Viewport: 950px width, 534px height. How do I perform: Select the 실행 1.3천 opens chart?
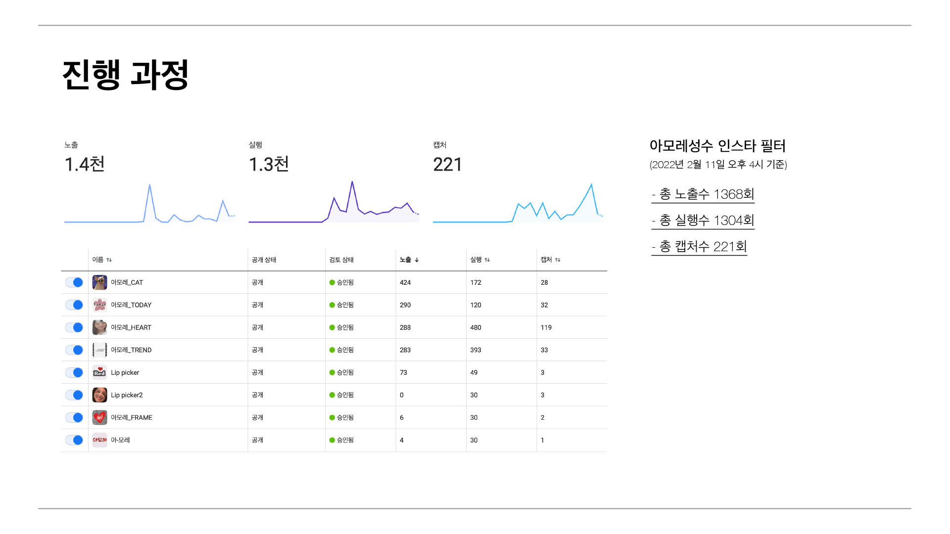coord(334,202)
